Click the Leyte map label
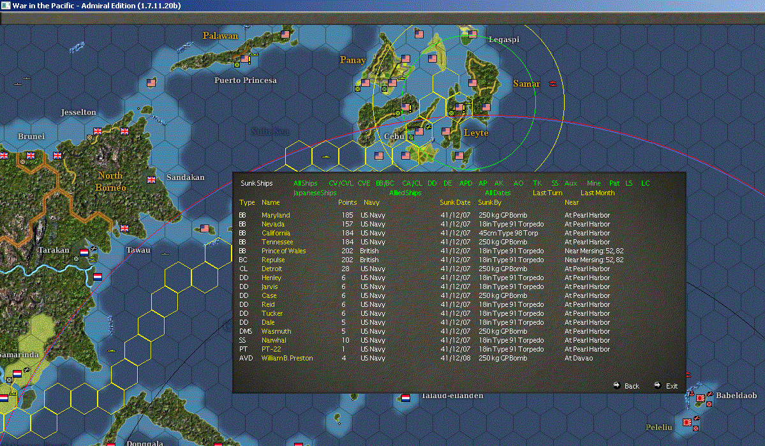765x446 pixels. [x=476, y=133]
